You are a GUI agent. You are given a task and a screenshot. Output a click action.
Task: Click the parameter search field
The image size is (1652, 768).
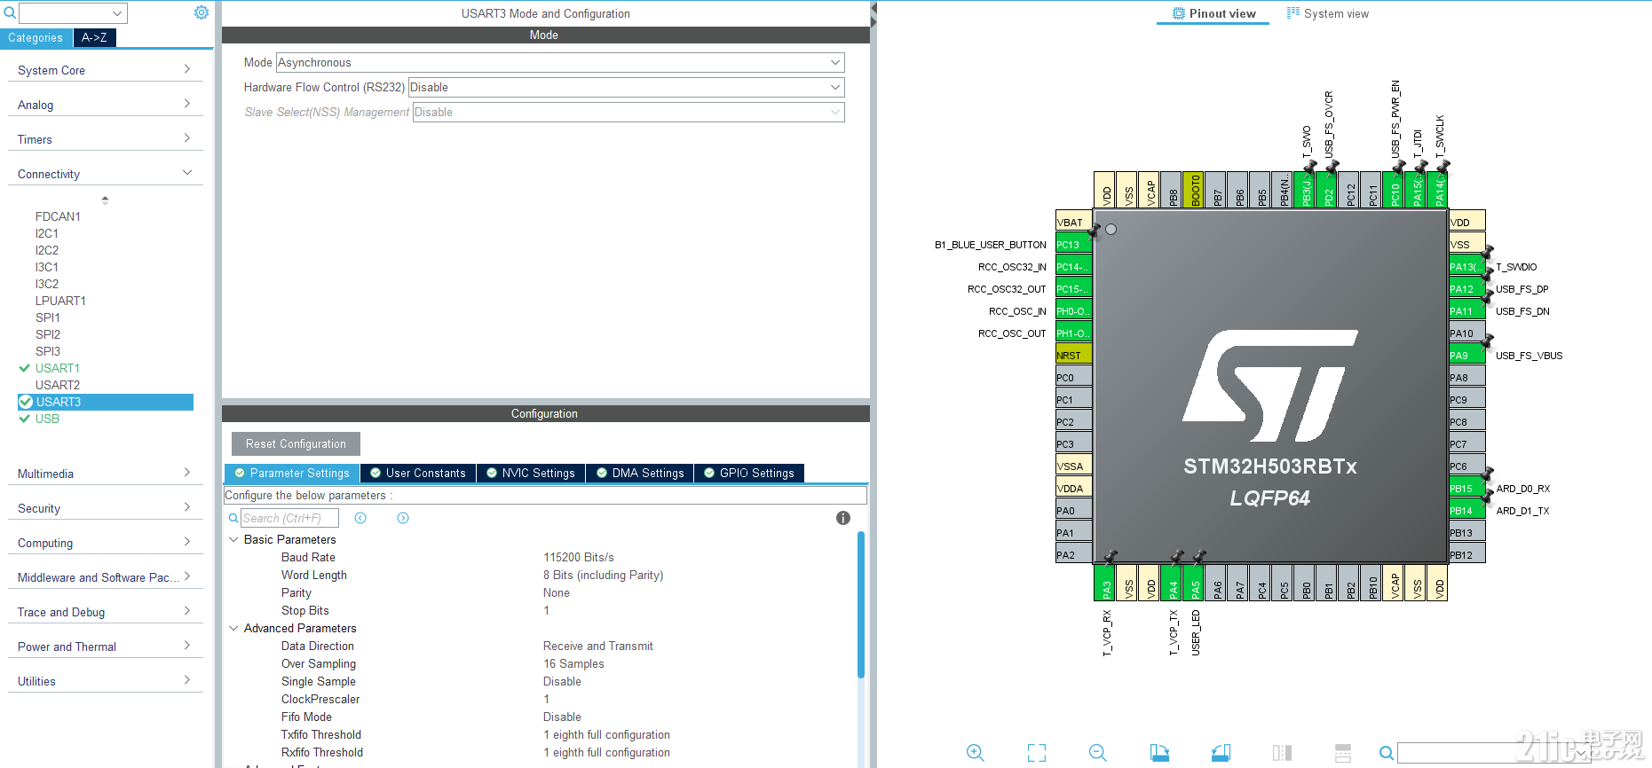[x=289, y=518]
